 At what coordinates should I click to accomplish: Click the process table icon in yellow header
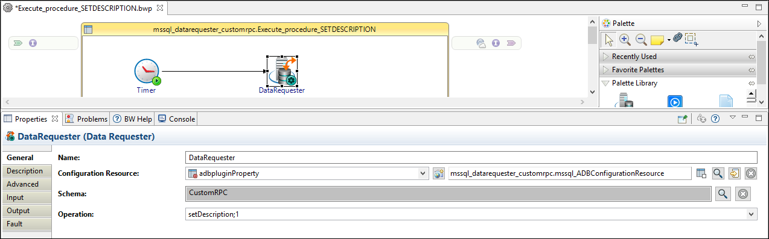pos(88,29)
